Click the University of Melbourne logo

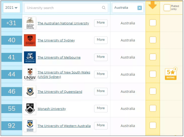(30, 57)
